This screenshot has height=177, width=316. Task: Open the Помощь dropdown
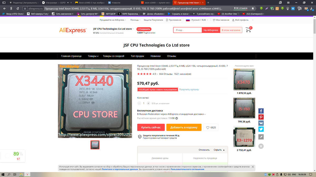(136, 20)
